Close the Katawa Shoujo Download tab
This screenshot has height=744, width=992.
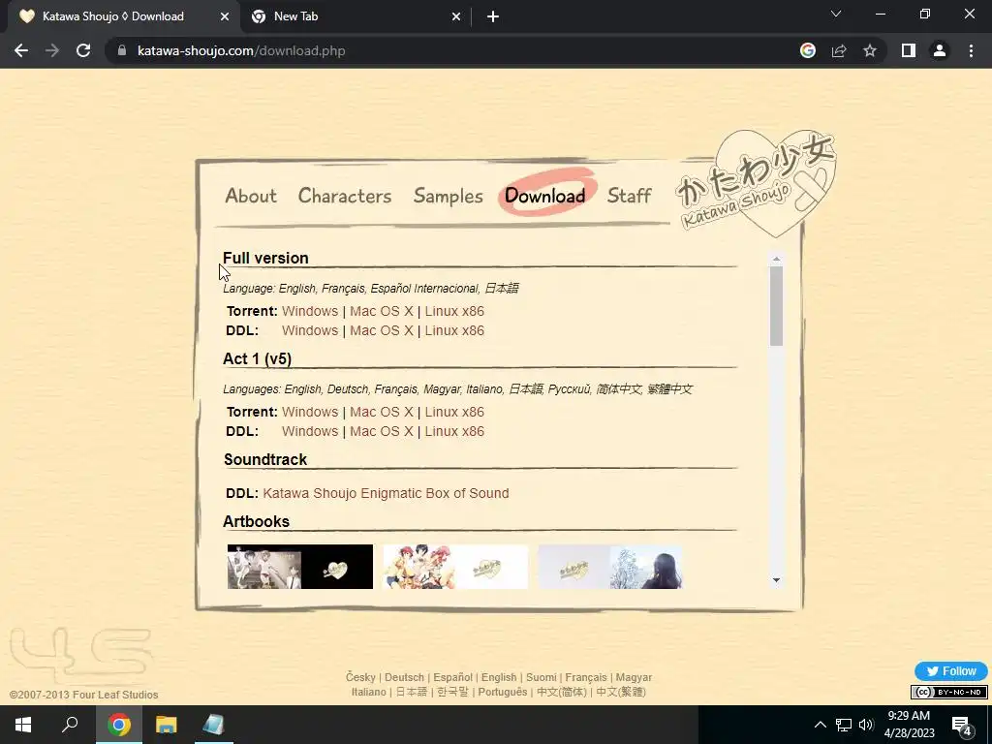click(x=225, y=16)
